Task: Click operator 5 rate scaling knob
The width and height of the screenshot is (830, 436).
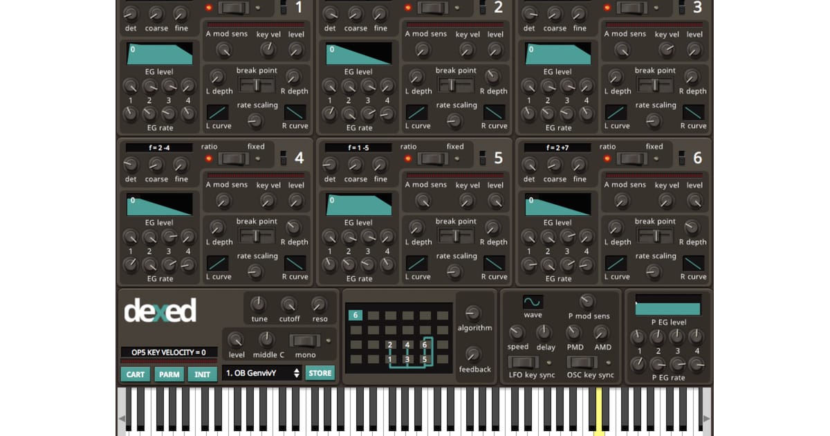Action: [454, 271]
